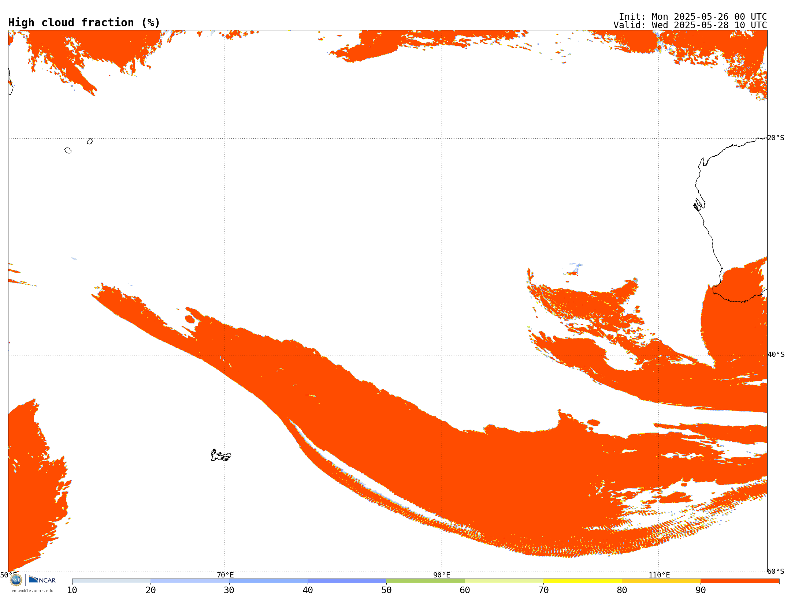Click the Init: Mon 2025-05-26 00 UTC line
Viewport: 791px width, 595px height.
(x=692, y=17)
